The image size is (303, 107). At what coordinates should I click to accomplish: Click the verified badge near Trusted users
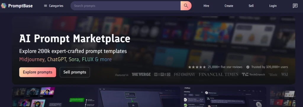click(248, 67)
